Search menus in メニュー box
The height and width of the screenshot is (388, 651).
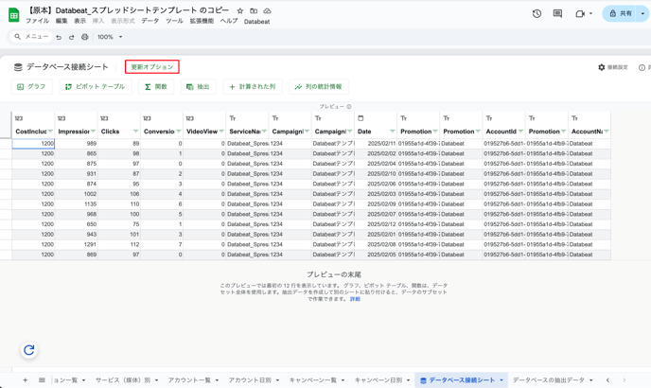pyautogui.click(x=31, y=37)
